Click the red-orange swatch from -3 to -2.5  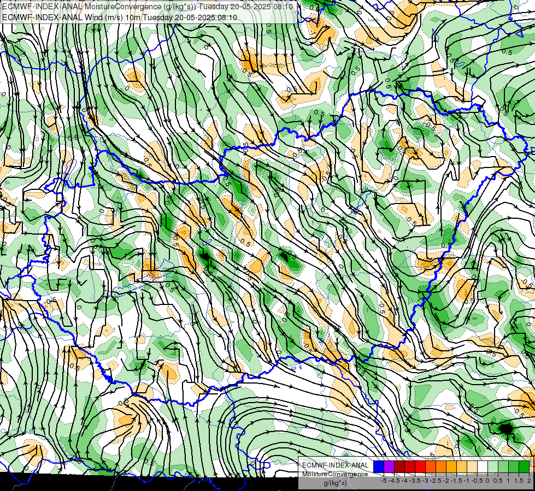tap(431, 467)
